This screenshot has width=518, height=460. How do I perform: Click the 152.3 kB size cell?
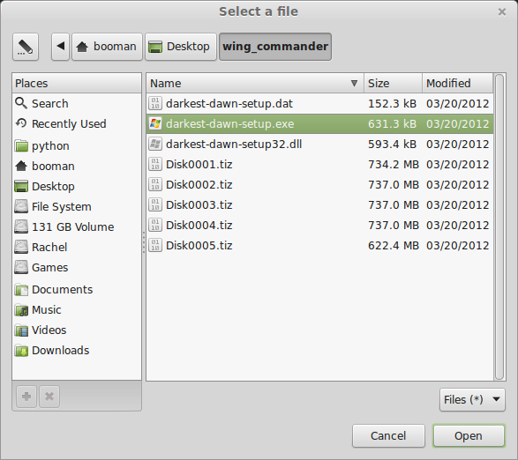392,104
